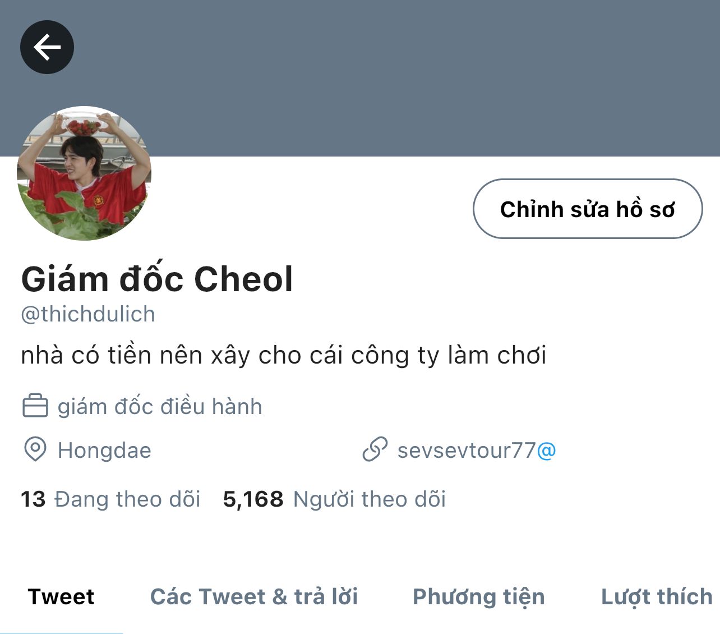
Task: Open the Lượt thích tab
Action: (x=657, y=597)
